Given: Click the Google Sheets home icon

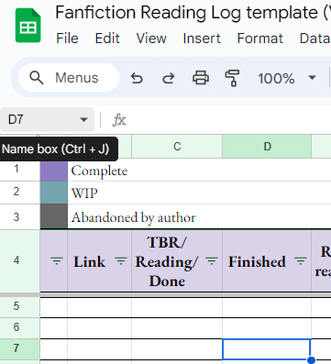Looking at the screenshot, I should (28, 26).
